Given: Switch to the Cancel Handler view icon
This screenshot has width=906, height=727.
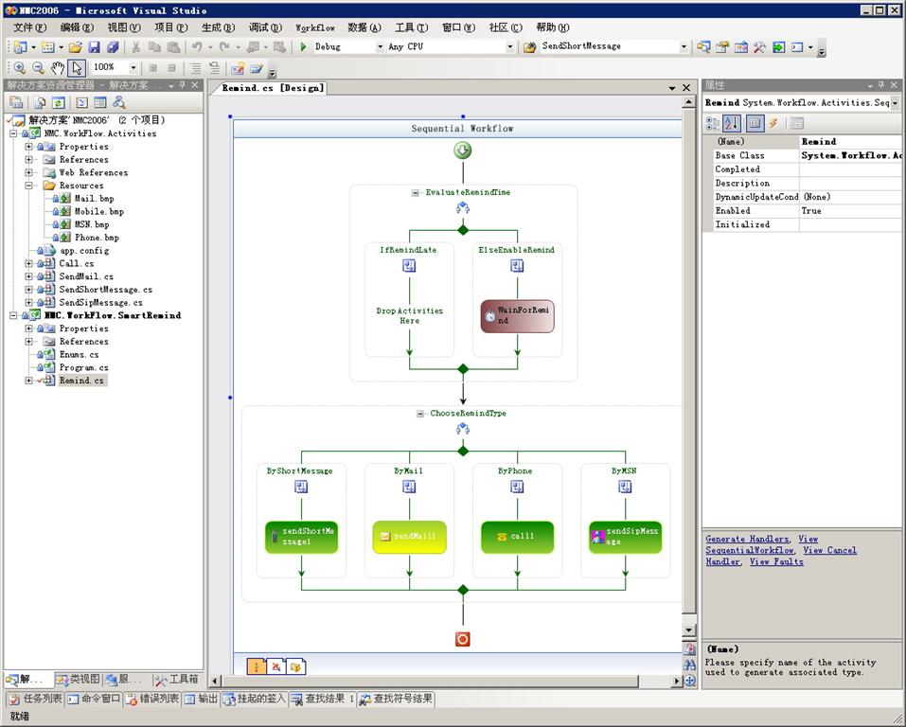Looking at the screenshot, I should click(x=275, y=666).
